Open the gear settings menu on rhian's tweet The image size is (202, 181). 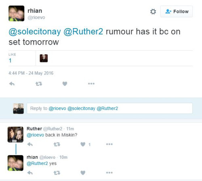click(x=153, y=12)
